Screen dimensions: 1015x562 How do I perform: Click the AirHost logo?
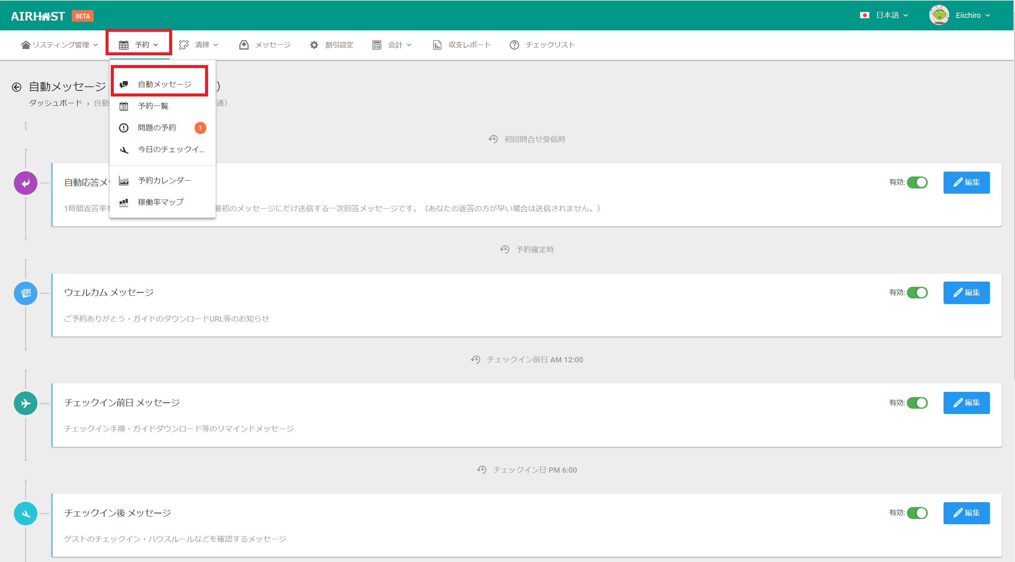tap(38, 16)
